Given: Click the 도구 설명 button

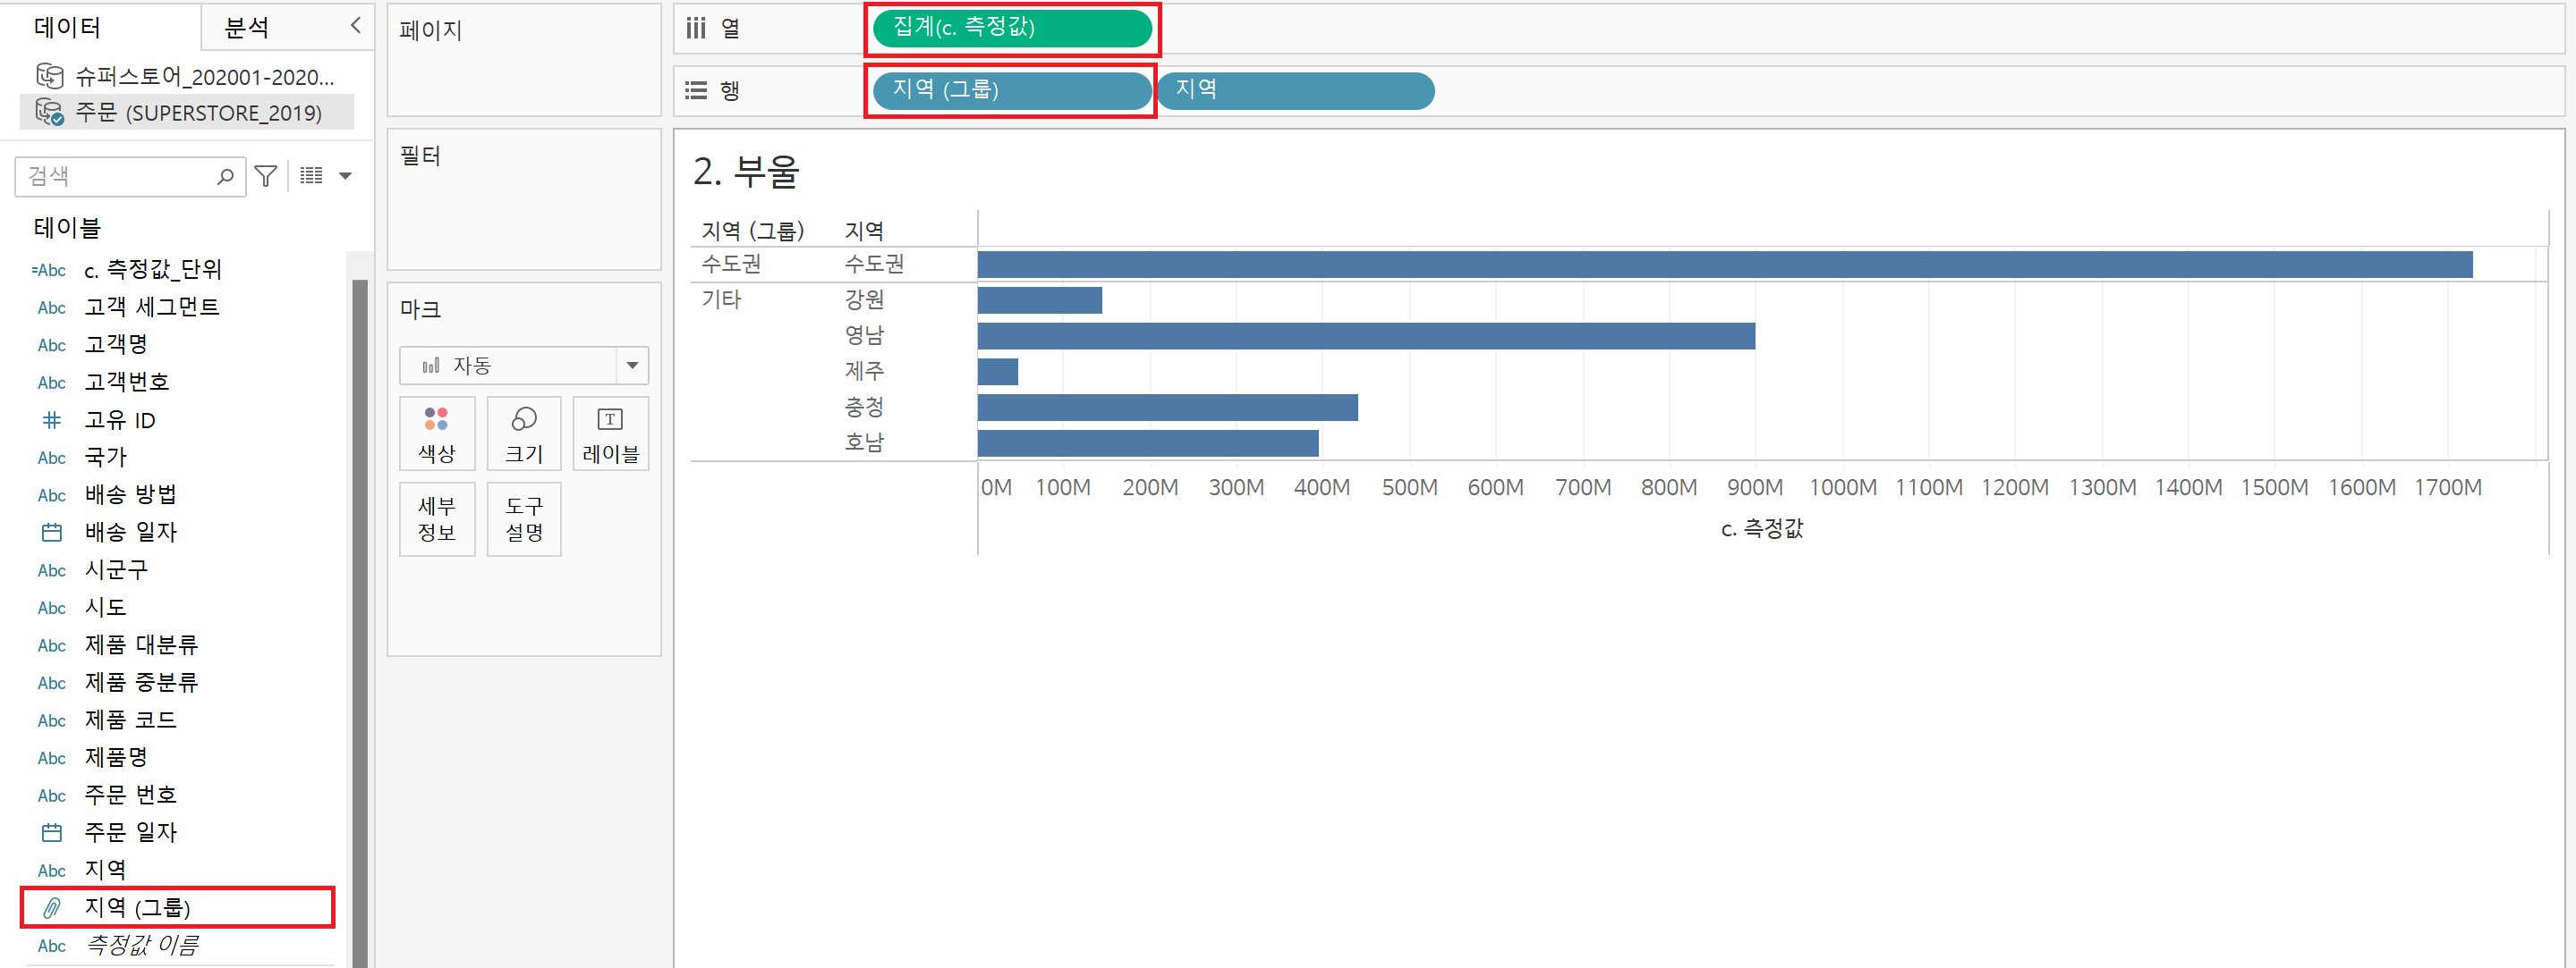Looking at the screenshot, I should pos(523,518).
